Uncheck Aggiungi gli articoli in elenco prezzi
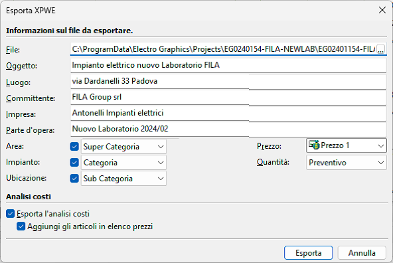The width and height of the screenshot is (393, 263). click(21, 226)
